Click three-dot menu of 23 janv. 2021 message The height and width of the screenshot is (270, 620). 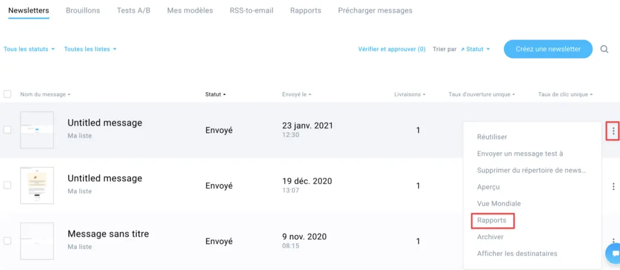[x=613, y=130]
